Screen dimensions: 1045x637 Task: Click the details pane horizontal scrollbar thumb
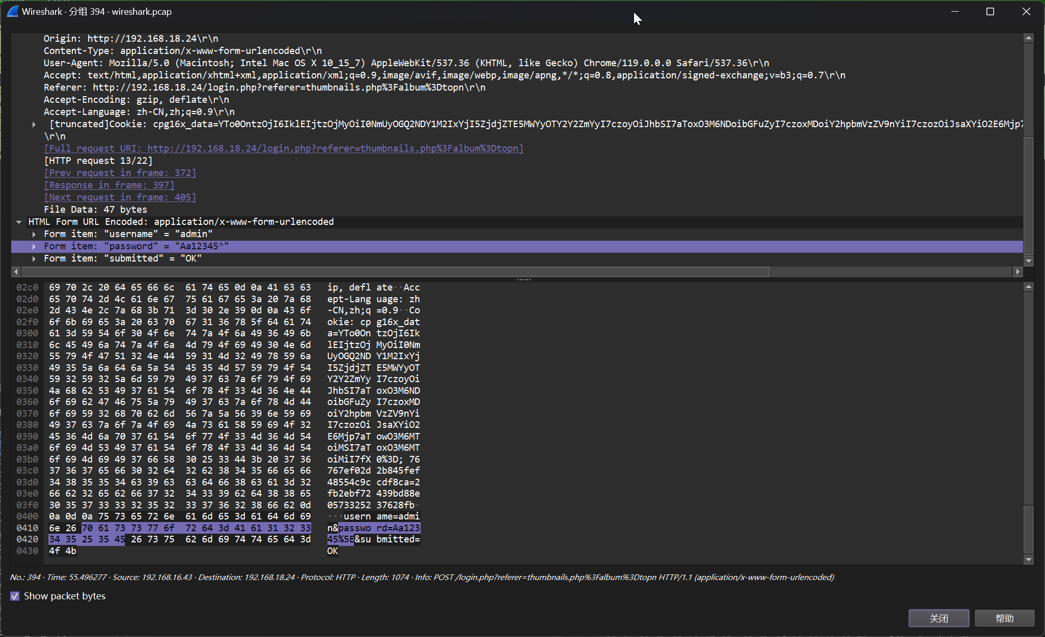pos(395,272)
